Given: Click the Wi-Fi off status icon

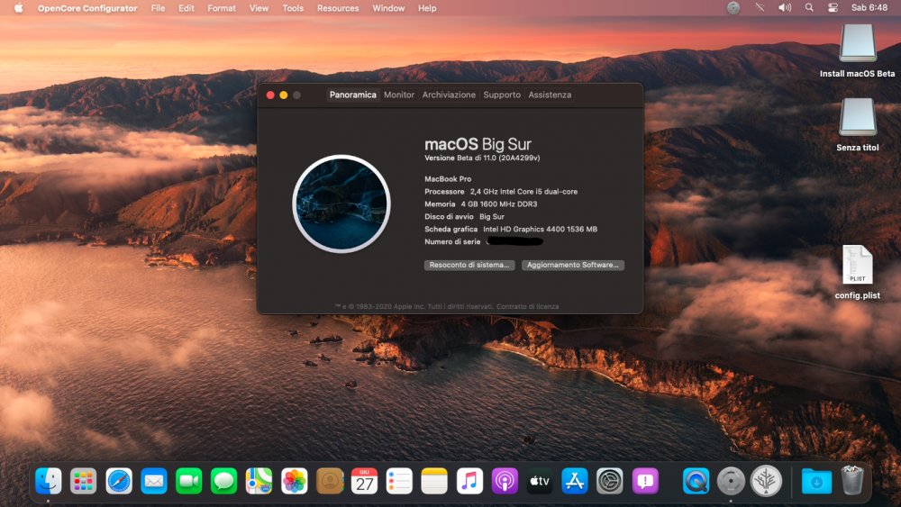Looking at the screenshot, I should 760,8.
